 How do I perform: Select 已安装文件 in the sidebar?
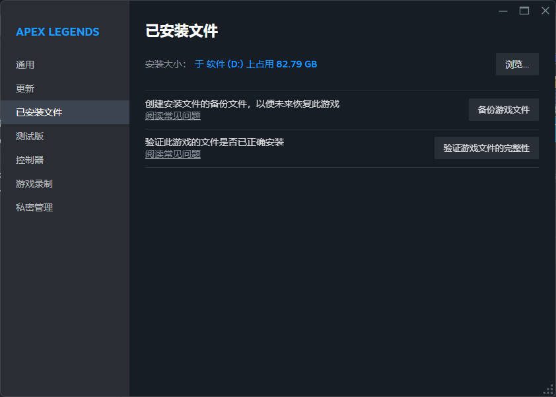[x=65, y=112]
